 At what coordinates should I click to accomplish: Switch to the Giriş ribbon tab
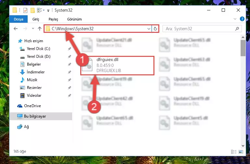tap(36, 19)
